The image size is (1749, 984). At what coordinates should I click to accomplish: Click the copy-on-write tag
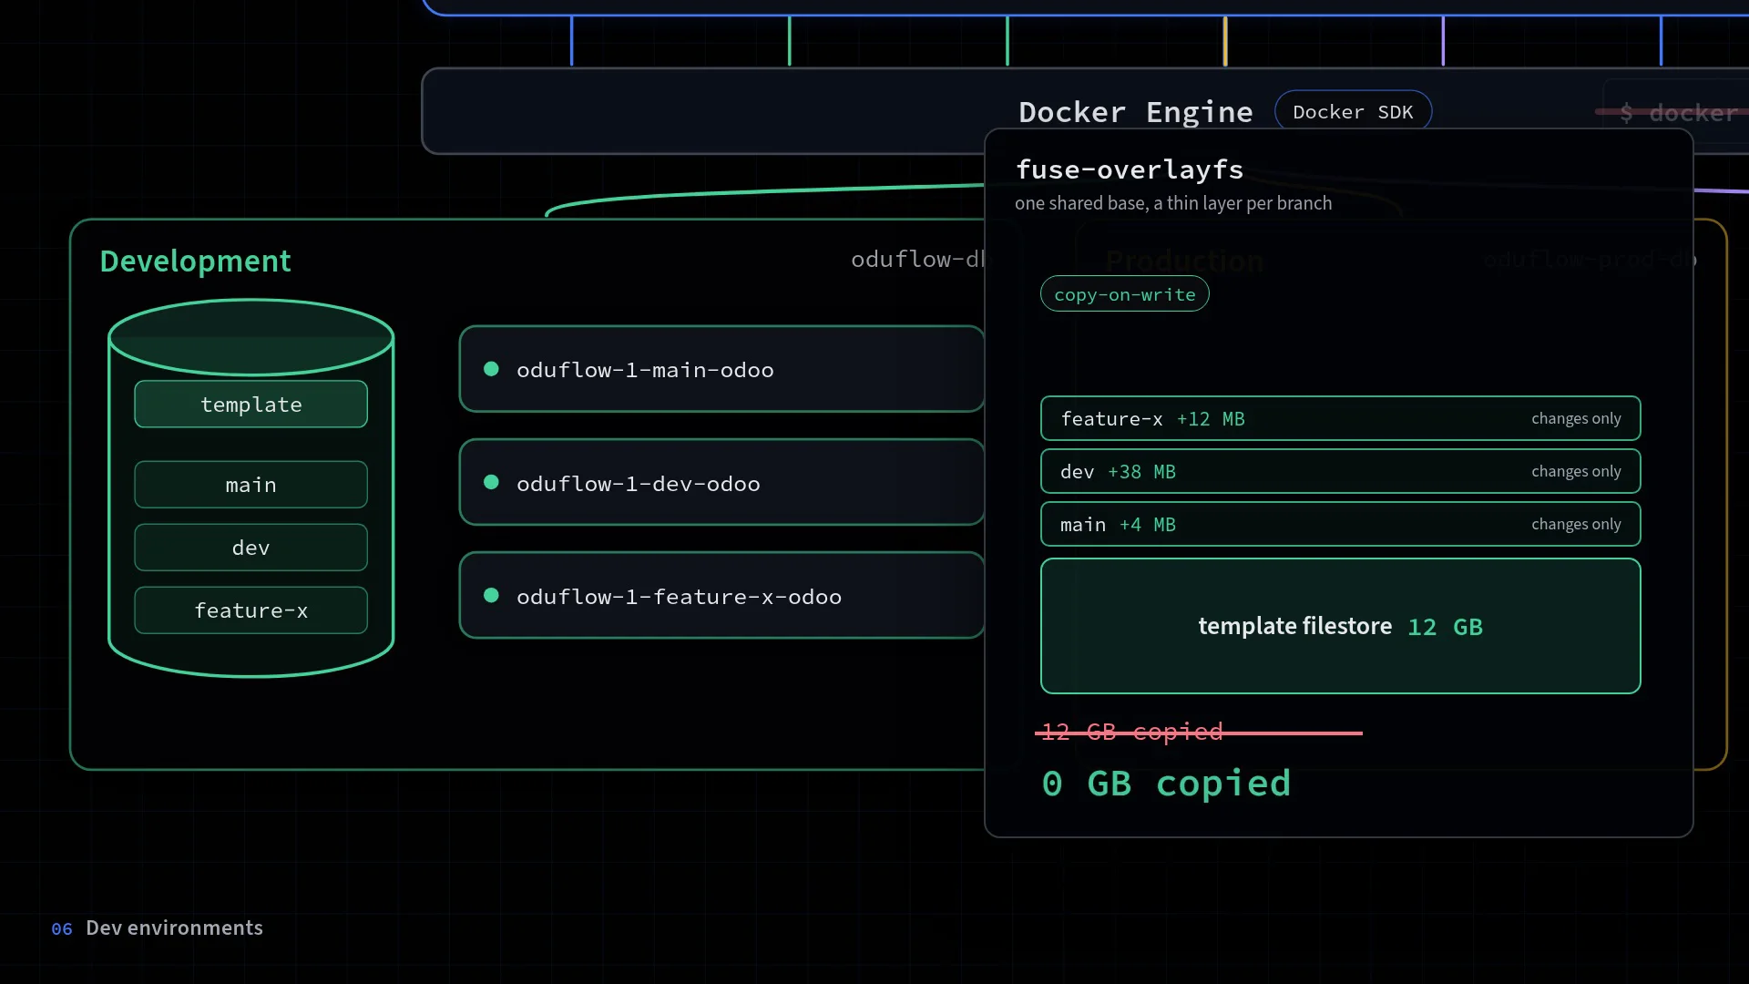(1124, 294)
